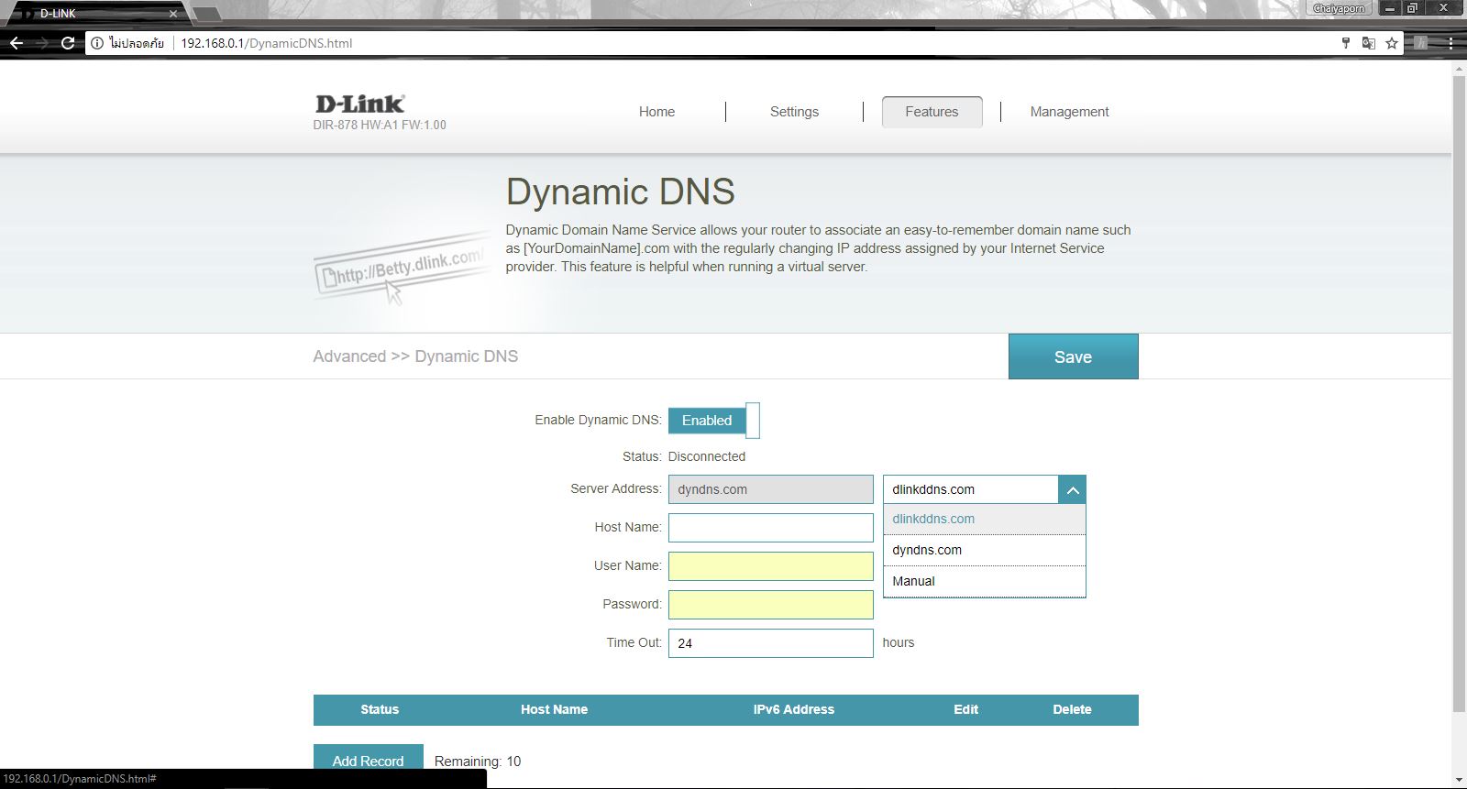The image size is (1467, 789).
Task: Select dlinkddns.com from the dropdown list
Action: (985, 519)
